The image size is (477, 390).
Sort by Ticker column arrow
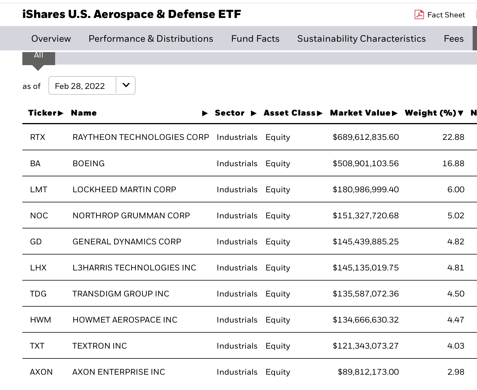(x=60, y=113)
